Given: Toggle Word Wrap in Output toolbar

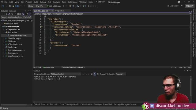Looking at the screenshot, I should pyautogui.click(x=95, y=74).
